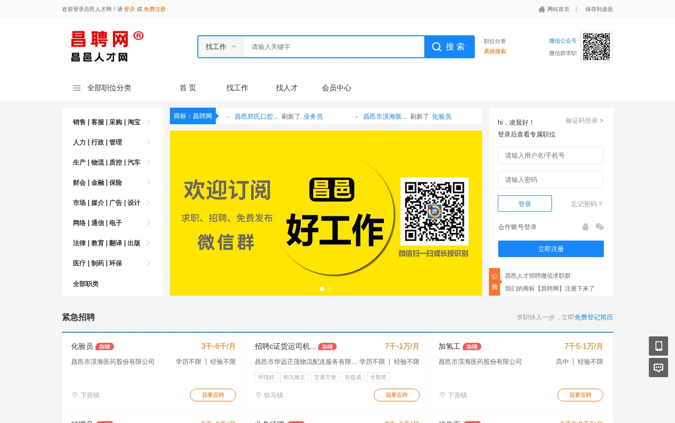Click 保存到桌面 in the top bar
This screenshot has height=423, width=675.
(x=599, y=9)
